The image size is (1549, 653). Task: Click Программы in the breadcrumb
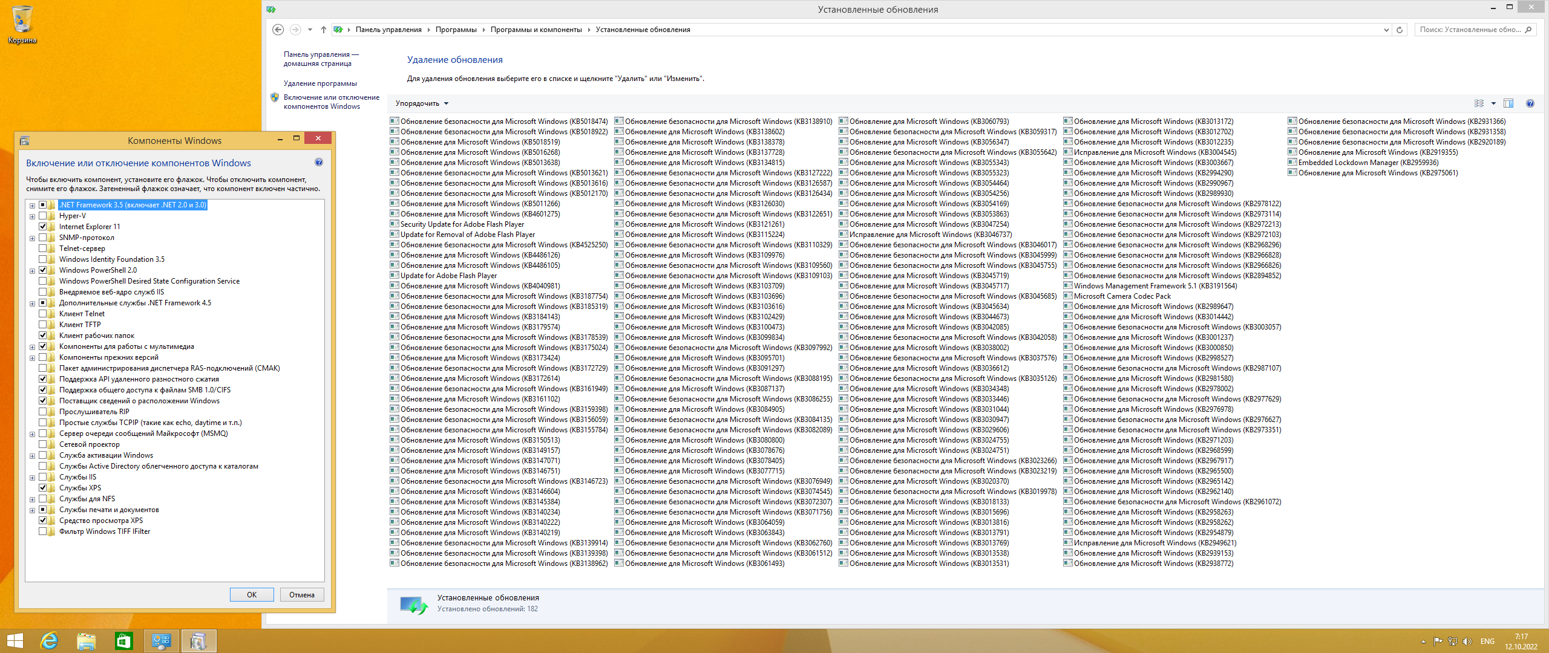(x=456, y=30)
